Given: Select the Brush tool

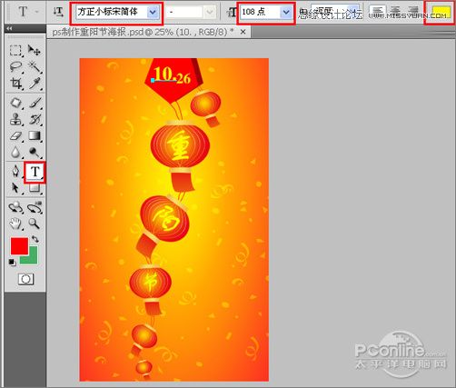Looking at the screenshot, I should pos(35,103).
